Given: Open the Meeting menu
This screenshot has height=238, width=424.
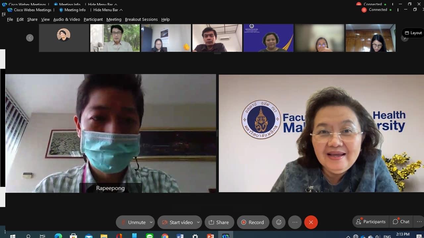Looking at the screenshot, I should (x=114, y=20).
